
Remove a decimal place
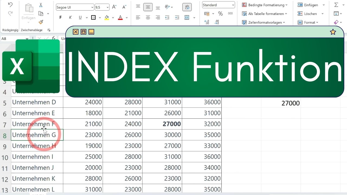tap(217, 22)
